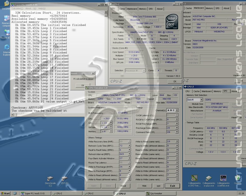
Task: Click the Super PI title bar icon
Action: coord(13,5)
